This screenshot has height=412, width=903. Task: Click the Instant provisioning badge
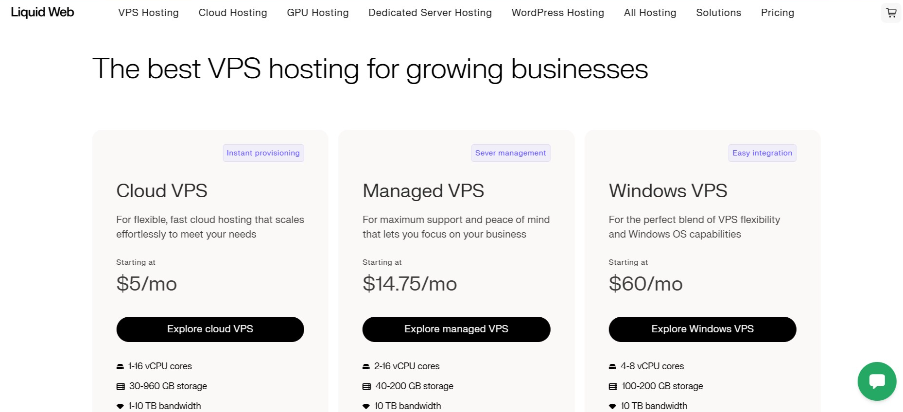(x=263, y=153)
